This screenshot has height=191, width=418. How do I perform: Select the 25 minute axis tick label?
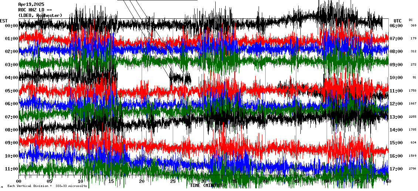tap(172, 181)
